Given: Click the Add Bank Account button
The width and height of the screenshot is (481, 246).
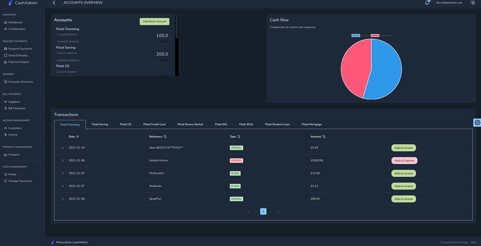Looking at the screenshot, I should pyautogui.click(x=154, y=22).
